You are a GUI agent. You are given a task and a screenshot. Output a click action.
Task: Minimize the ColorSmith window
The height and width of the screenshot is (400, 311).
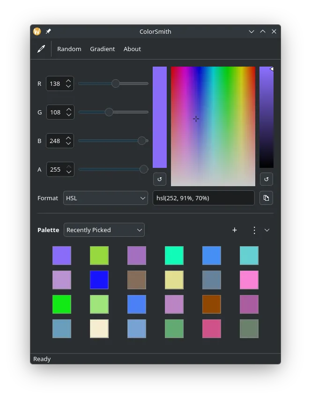(252, 31)
